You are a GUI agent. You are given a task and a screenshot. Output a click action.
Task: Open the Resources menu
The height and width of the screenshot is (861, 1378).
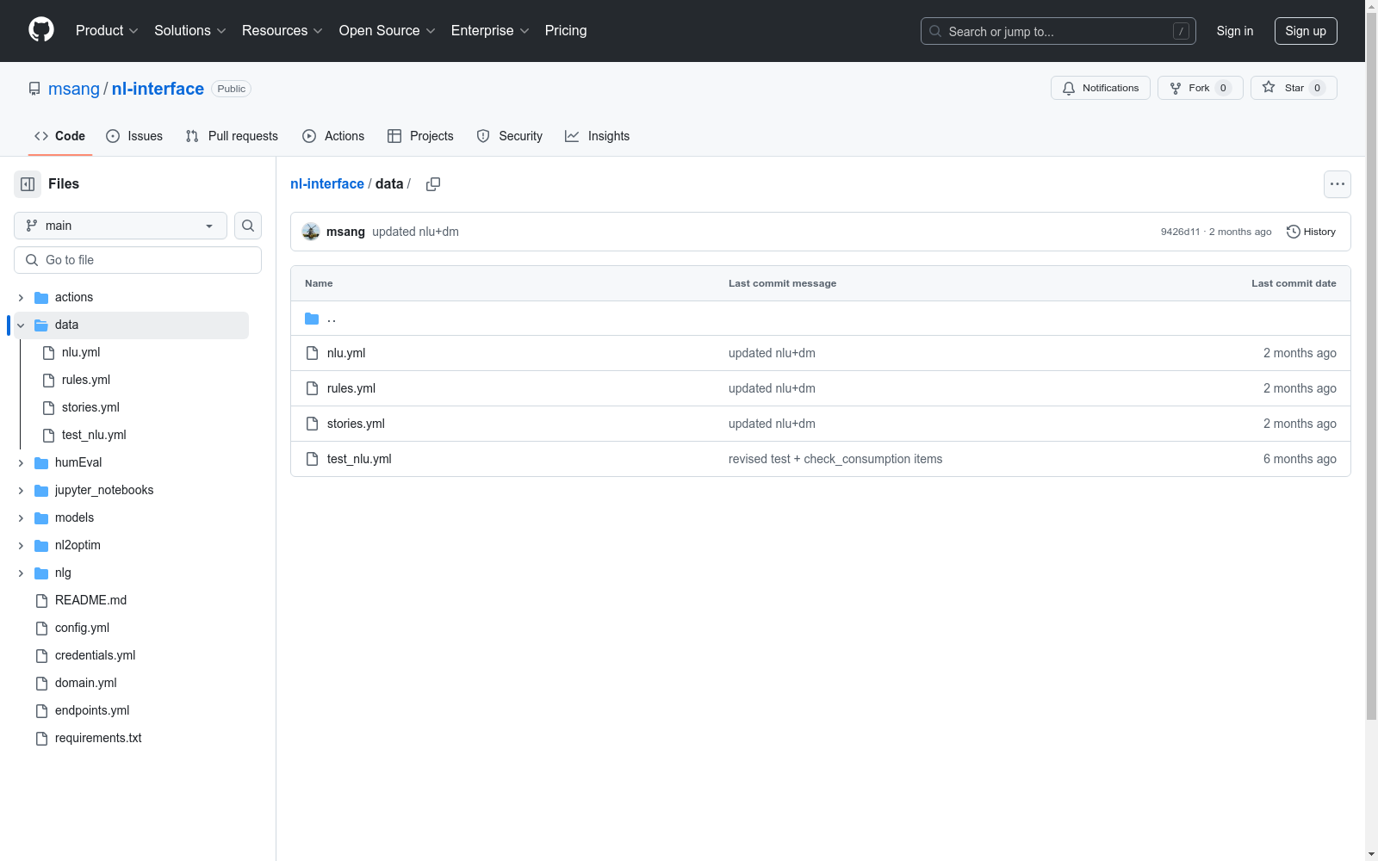(x=282, y=31)
